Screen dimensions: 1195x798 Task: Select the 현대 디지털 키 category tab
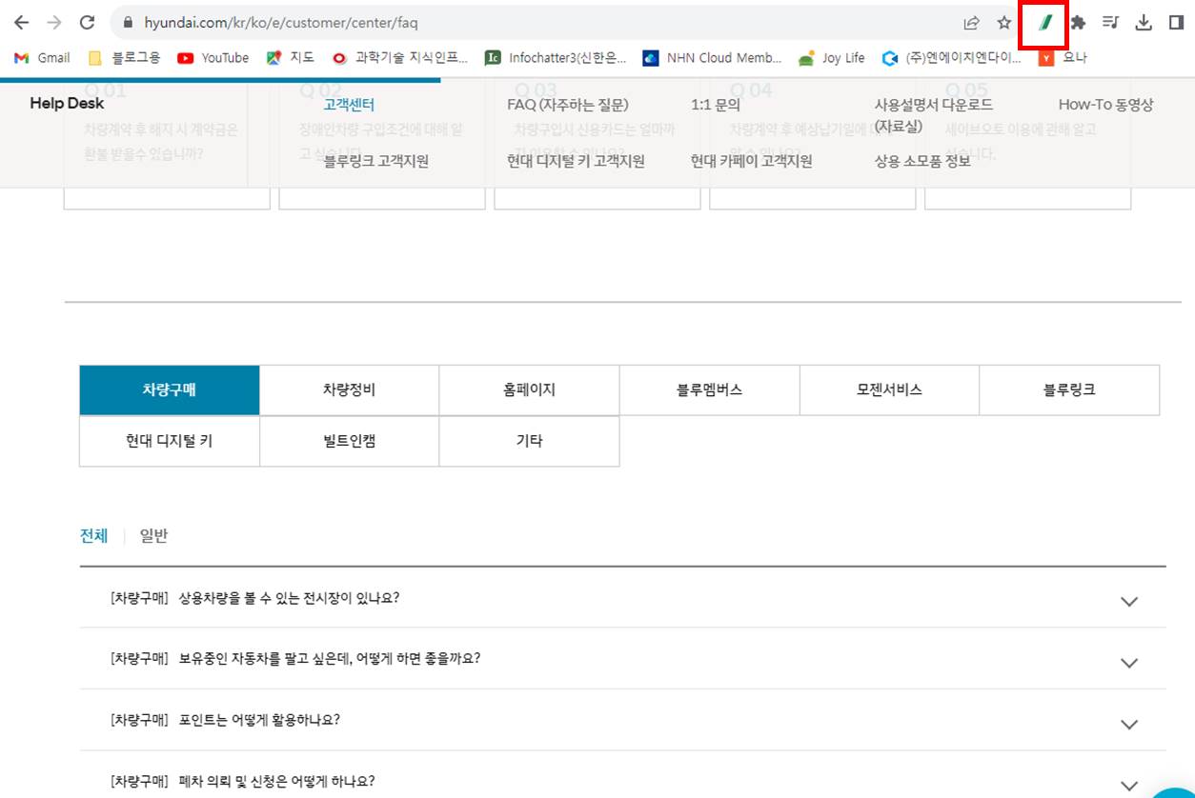(x=170, y=442)
